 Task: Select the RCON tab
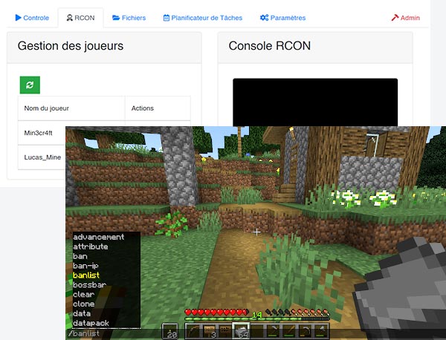point(81,18)
